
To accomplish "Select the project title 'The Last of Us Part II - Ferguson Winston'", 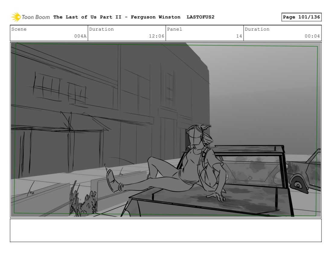I will point(117,17).
